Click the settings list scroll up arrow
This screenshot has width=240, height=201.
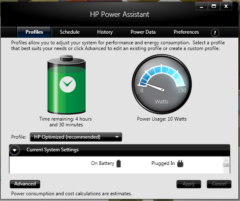point(226,160)
